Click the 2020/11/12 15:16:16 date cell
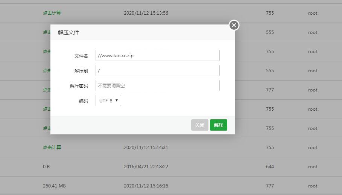 point(146,186)
